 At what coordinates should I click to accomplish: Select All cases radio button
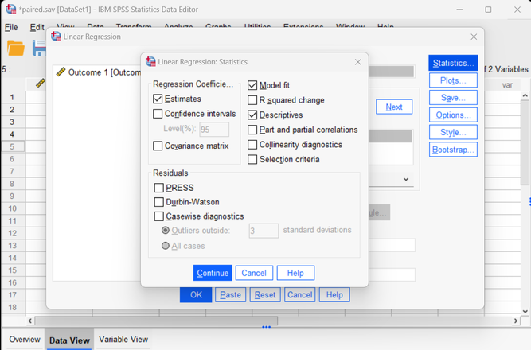(166, 246)
